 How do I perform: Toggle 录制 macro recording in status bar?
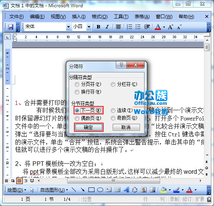click(174, 199)
